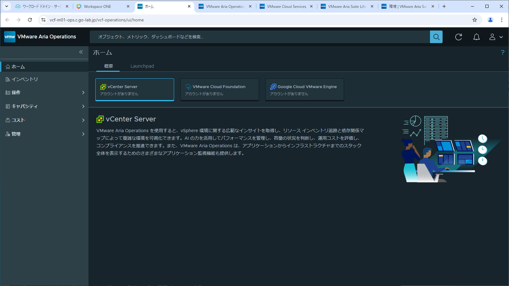Open the VMware Aria Suite Lifecycle browser tab
The width and height of the screenshot is (509, 286).
347,7
